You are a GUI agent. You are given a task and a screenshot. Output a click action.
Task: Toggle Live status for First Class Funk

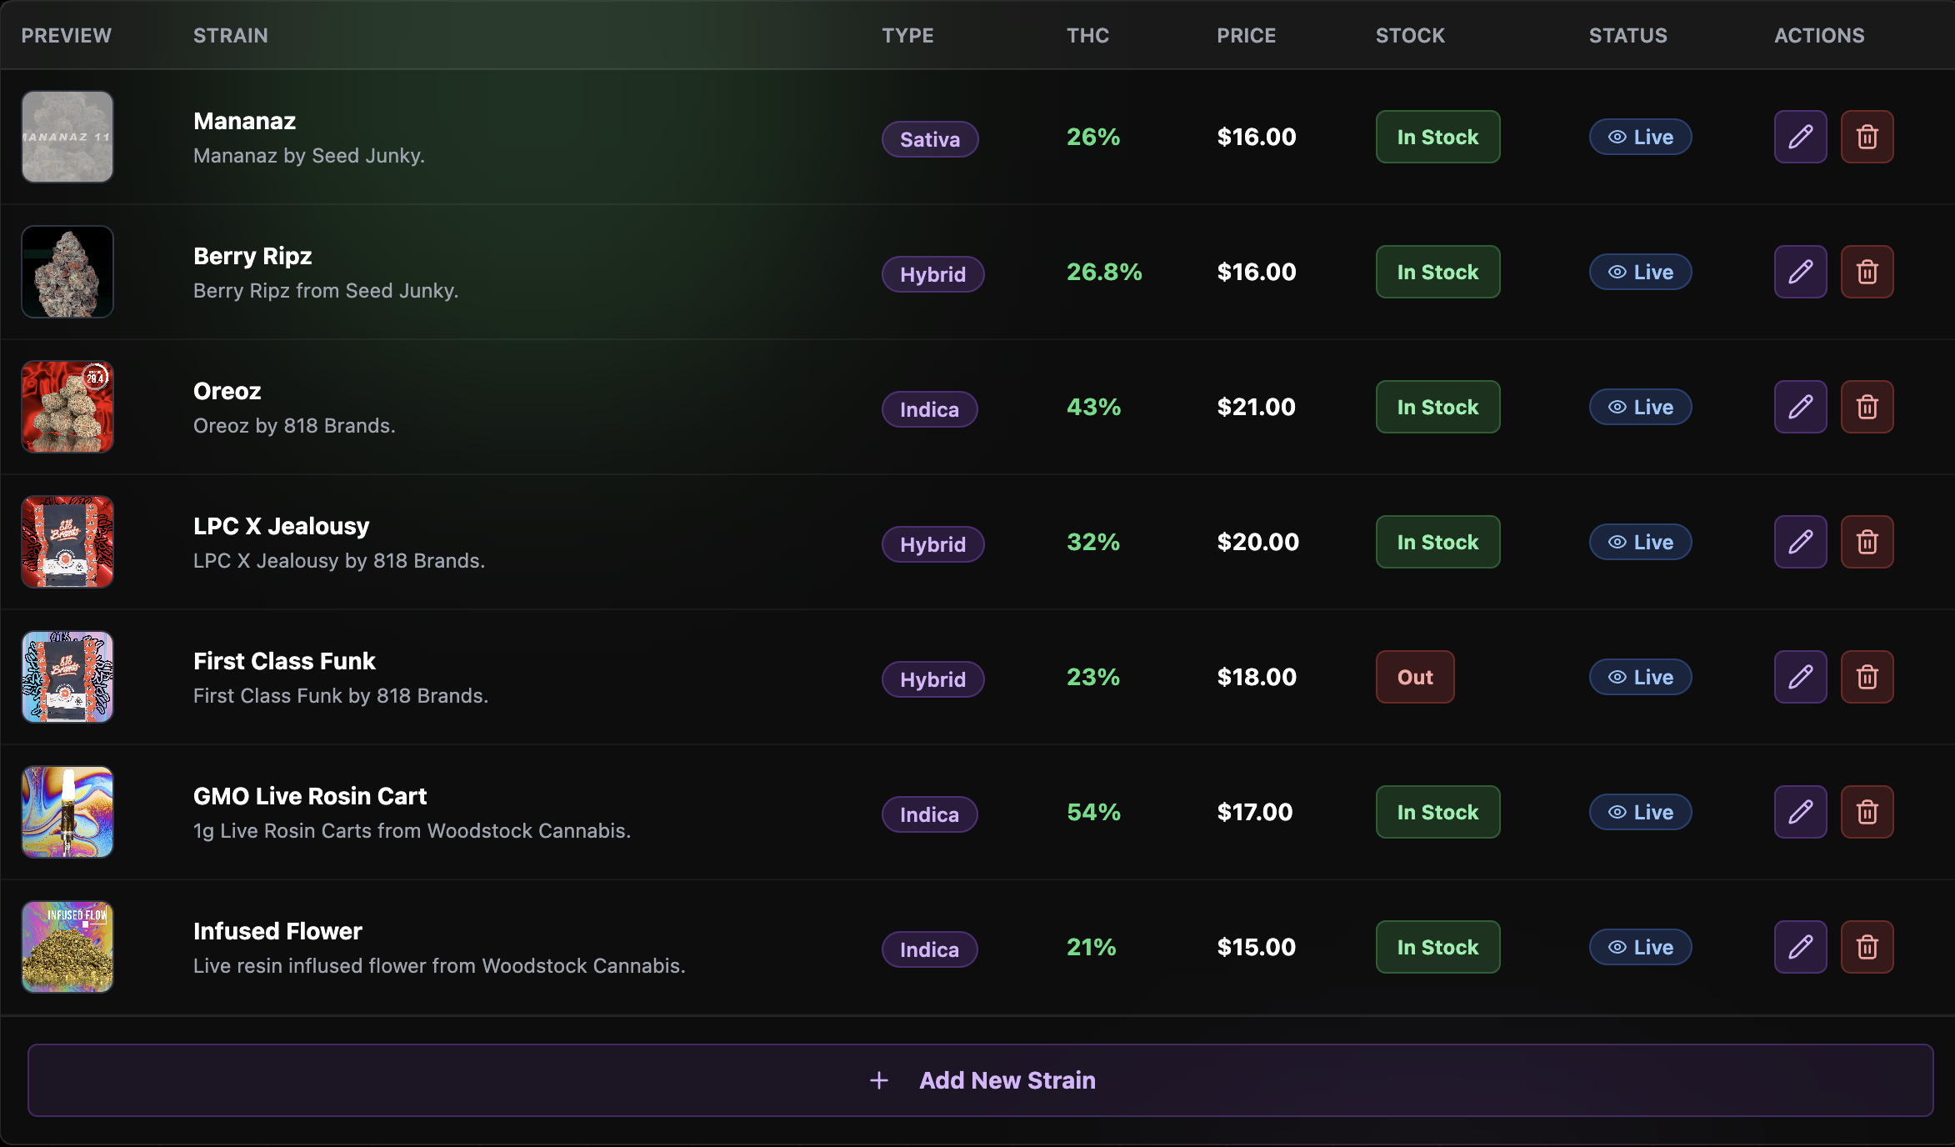(1640, 677)
